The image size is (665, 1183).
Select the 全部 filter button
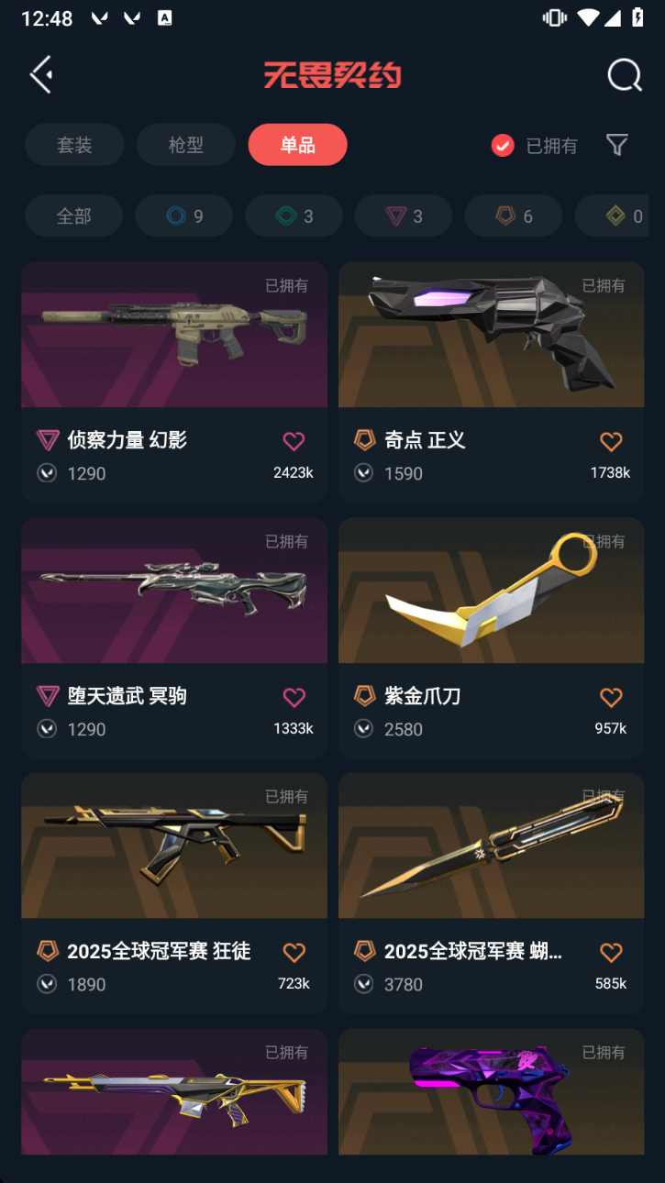(74, 216)
